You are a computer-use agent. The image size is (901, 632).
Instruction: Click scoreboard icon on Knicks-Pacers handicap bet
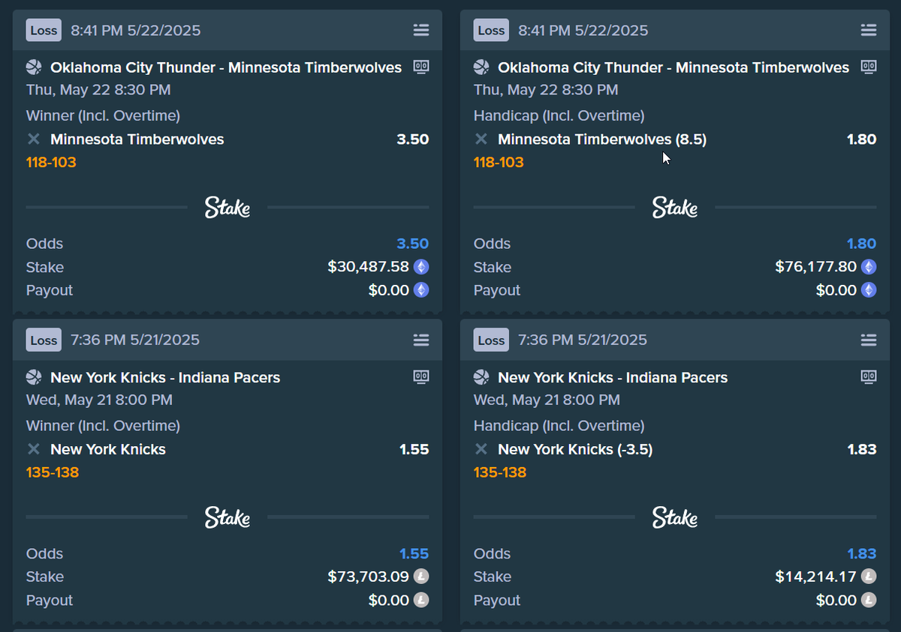pos(869,376)
